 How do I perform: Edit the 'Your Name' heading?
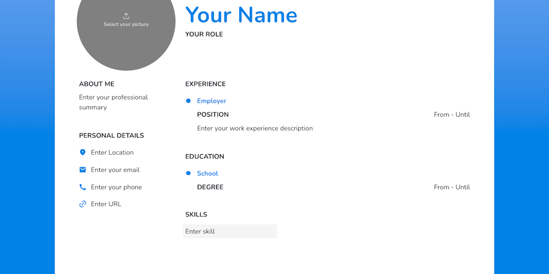[x=241, y=15]
